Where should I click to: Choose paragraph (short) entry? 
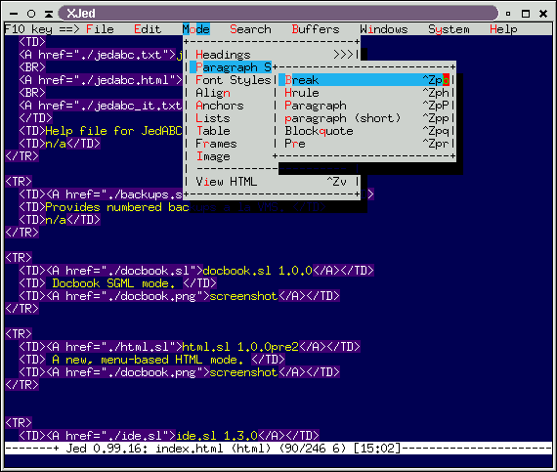pos(364,118)
